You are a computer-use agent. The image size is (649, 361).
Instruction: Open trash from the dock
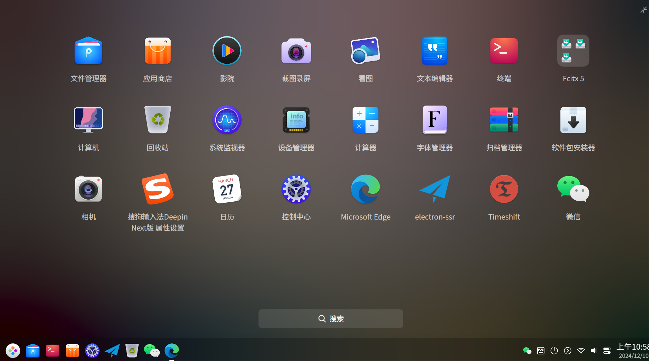coord(132,351)
